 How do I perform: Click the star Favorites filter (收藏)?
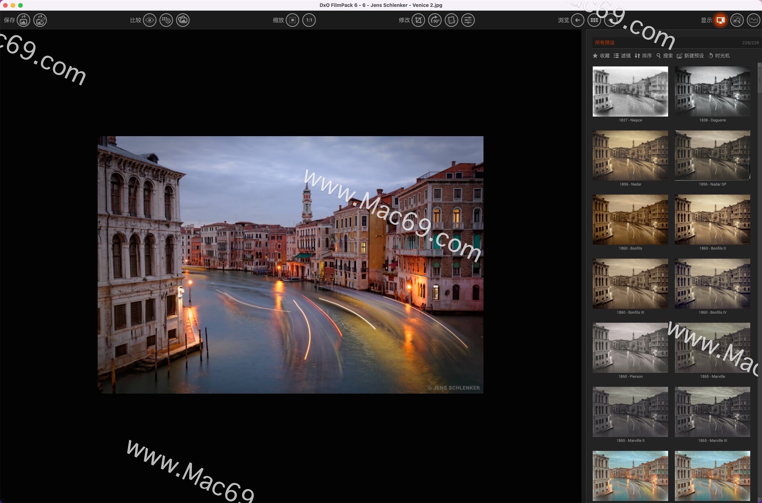(601, 56)
